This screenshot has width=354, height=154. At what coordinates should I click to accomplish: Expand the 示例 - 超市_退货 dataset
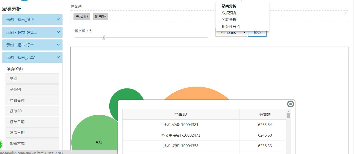(32, 19)
